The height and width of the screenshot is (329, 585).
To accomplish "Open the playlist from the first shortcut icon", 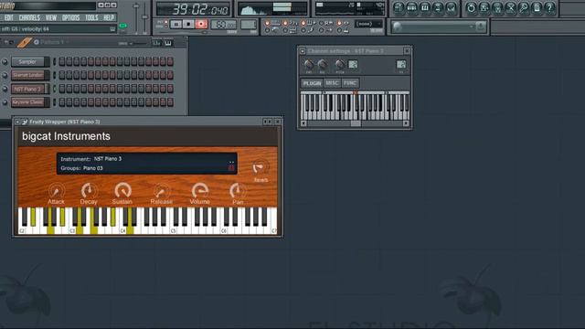I will [x=399, y=7].
